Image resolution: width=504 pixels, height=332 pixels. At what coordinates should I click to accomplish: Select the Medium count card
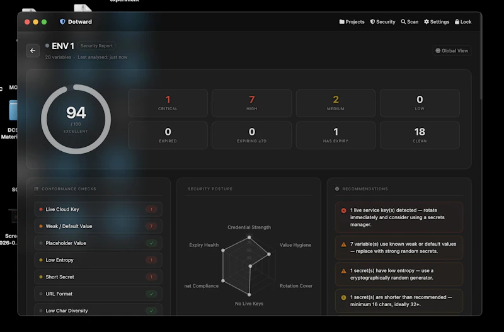(x=336, y=103)
